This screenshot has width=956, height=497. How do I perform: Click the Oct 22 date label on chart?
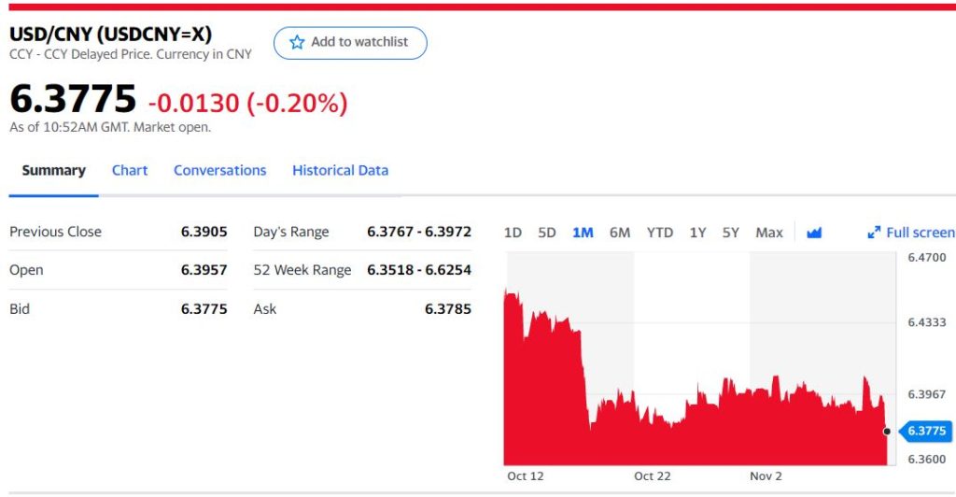coord(652,476)
